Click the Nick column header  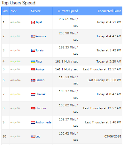point(20,11)
